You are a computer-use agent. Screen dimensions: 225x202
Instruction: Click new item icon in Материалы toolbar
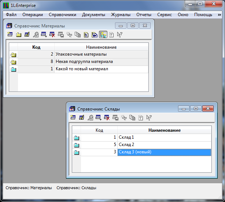click(x=10, y=35)
